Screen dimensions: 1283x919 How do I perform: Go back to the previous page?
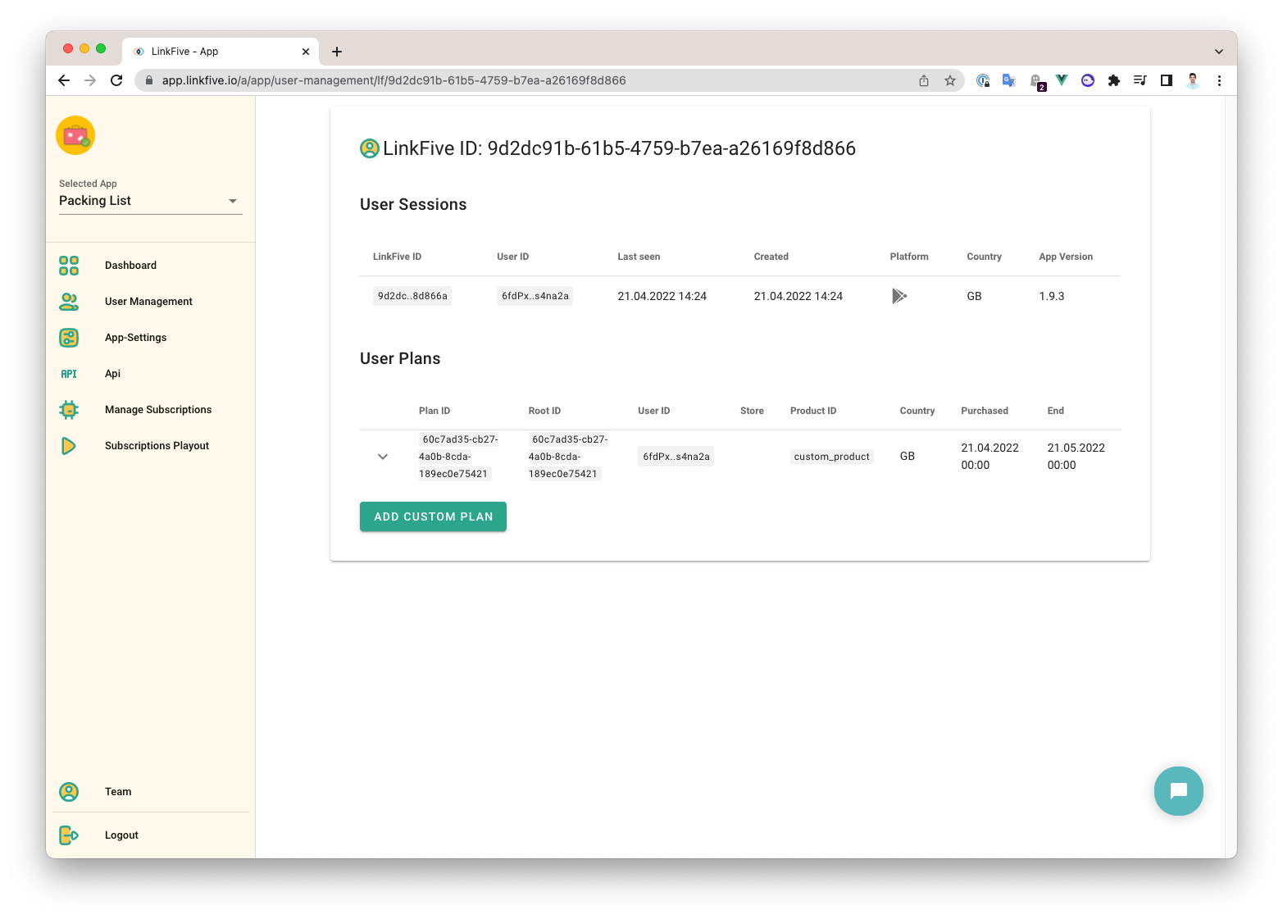pos(64,80)
